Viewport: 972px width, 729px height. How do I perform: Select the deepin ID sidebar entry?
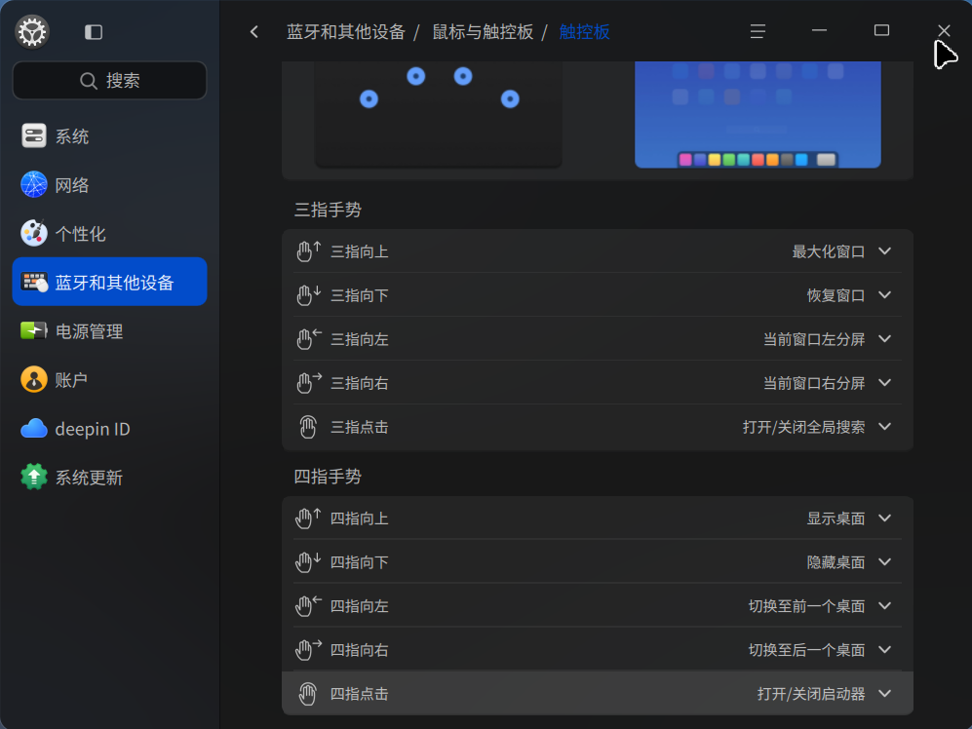pos(110,429)
